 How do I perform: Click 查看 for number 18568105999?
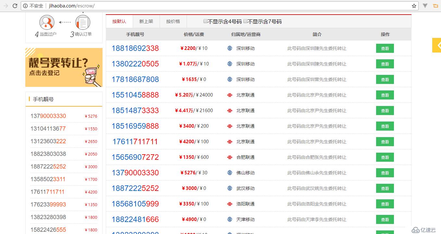pyautogui.click(x=385, y=204)
